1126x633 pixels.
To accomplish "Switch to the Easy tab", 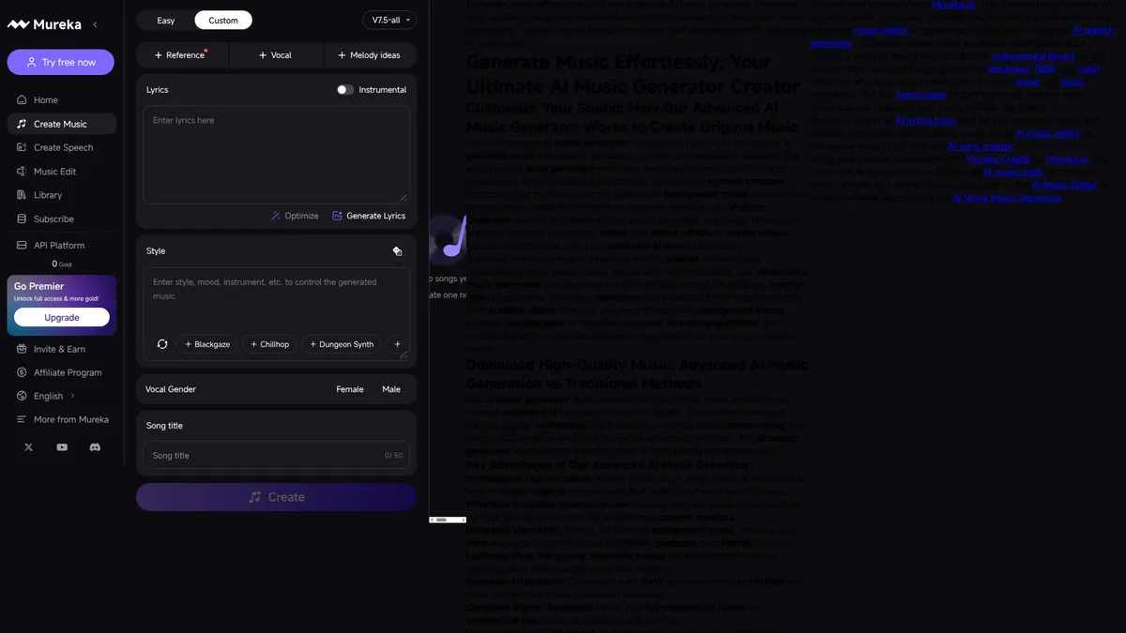I will coord(166,20).
